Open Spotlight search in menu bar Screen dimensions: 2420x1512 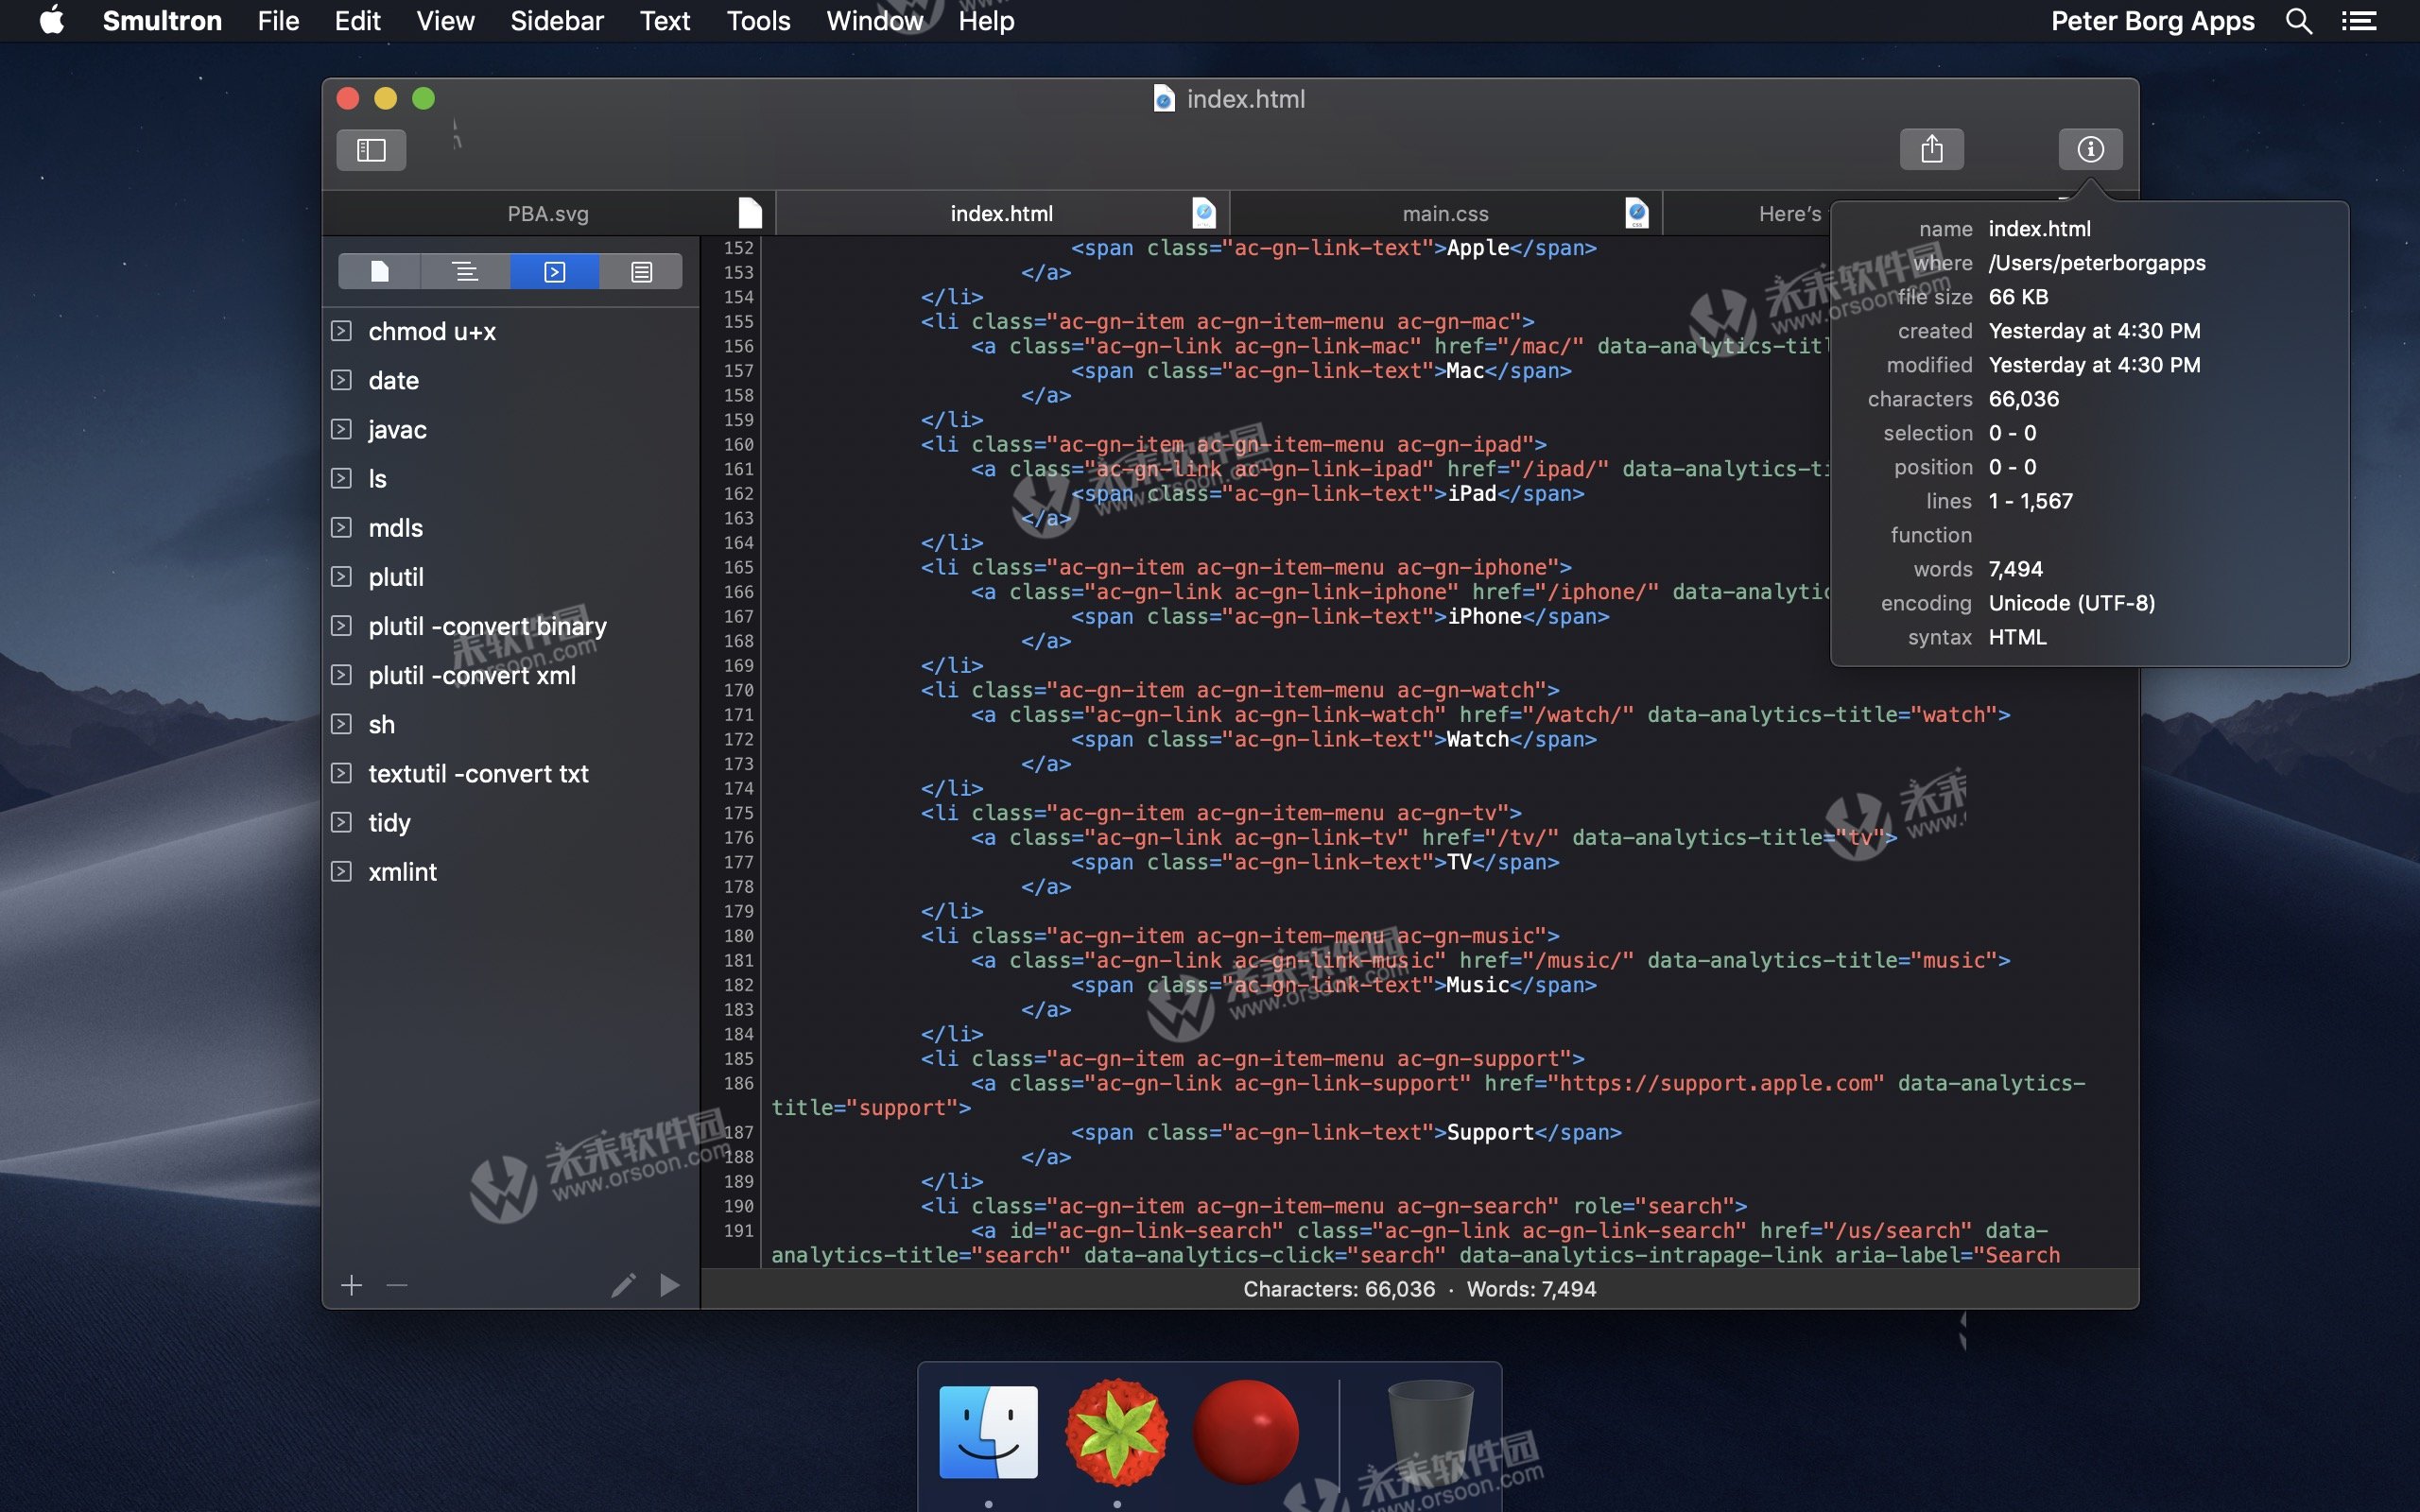tap(2298, 21)
